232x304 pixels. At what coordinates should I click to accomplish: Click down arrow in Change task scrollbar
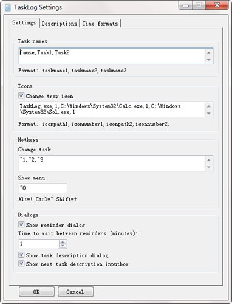[209, 167]
